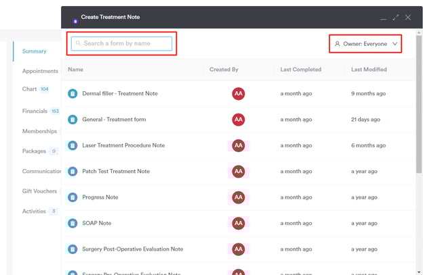The height and width of the screenshot is (275, 423).
Task: Click the Dermal filler form icon
Action: point(73,93)
